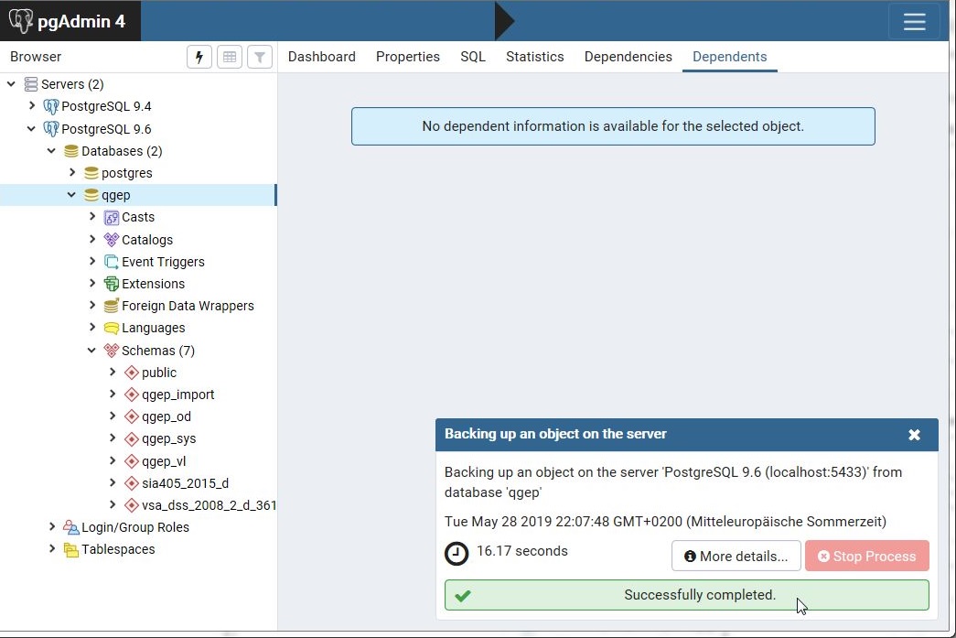Viewport: 956px width, 638px height.
Task: Click the Catalogs node icon
Action: [111, 240]
